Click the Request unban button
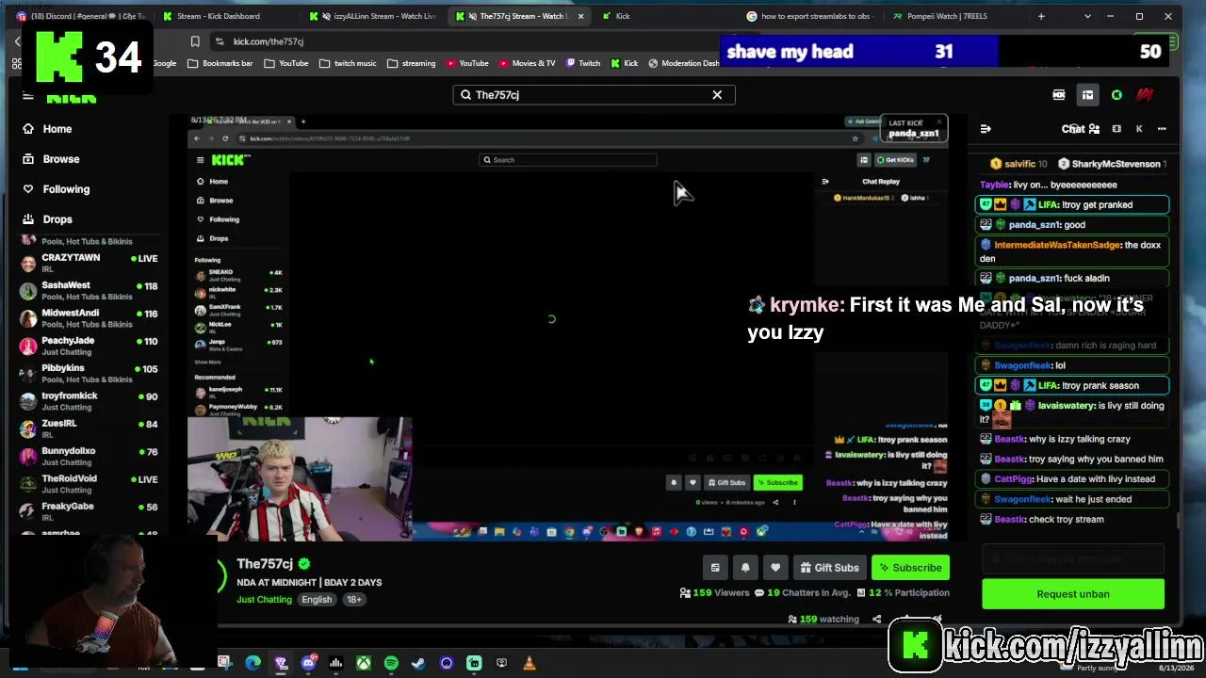1206x678 pixels. point(1073,594)
